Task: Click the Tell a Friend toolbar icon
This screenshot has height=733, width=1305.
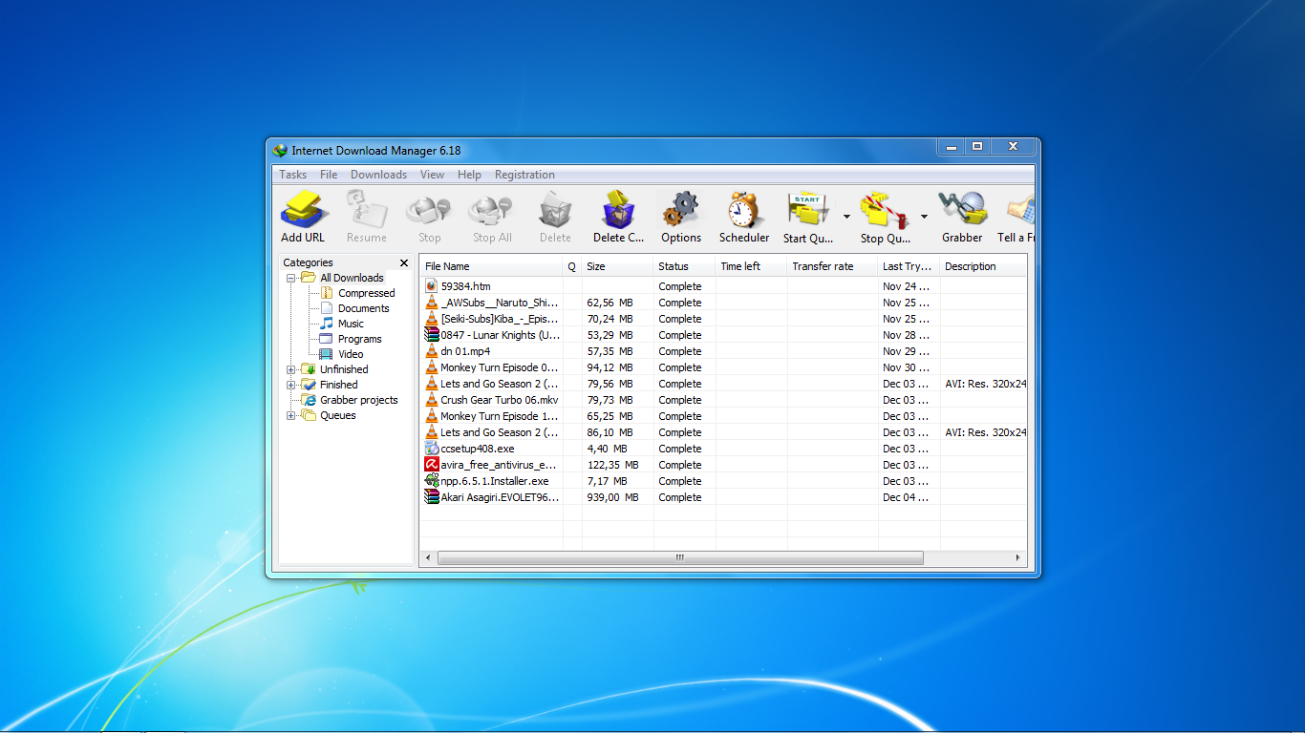Action: click(x=1020, y=210)
